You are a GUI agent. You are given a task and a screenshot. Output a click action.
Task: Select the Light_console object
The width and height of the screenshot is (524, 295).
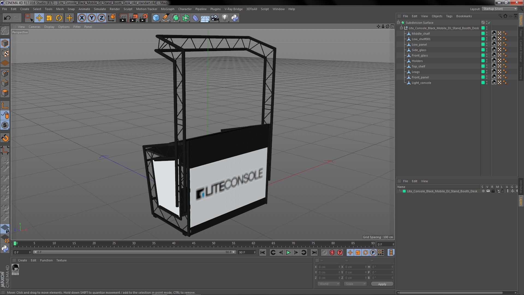click(421, 83)
